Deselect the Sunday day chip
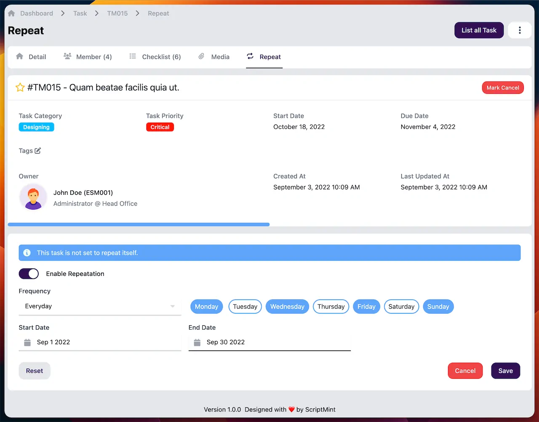The width and height of the screenshot is (539, 422). [438, 307]
